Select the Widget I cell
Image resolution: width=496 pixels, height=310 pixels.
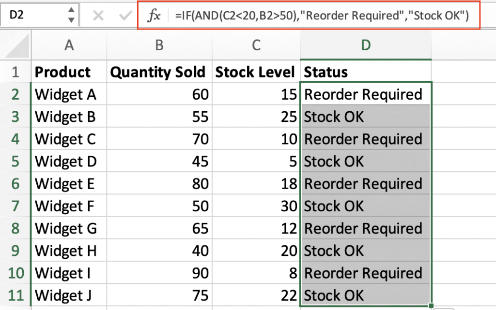69,273
